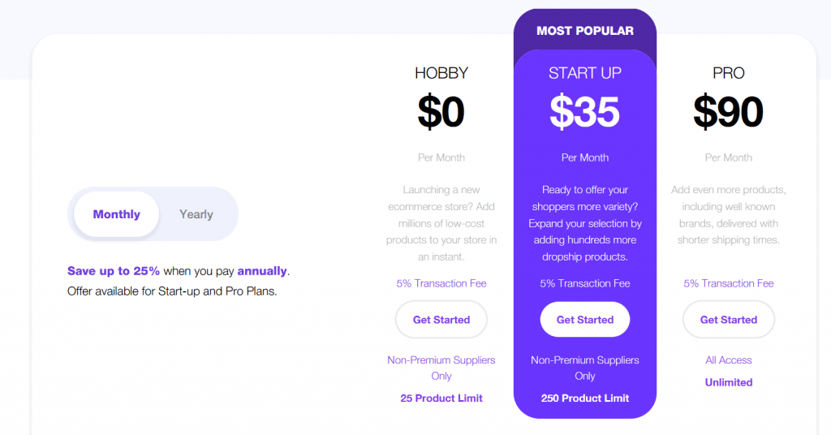Viewport: 831px width, 435px height.
Task: Select the HOBBY plan heading
Action: (x=441, y=73)
